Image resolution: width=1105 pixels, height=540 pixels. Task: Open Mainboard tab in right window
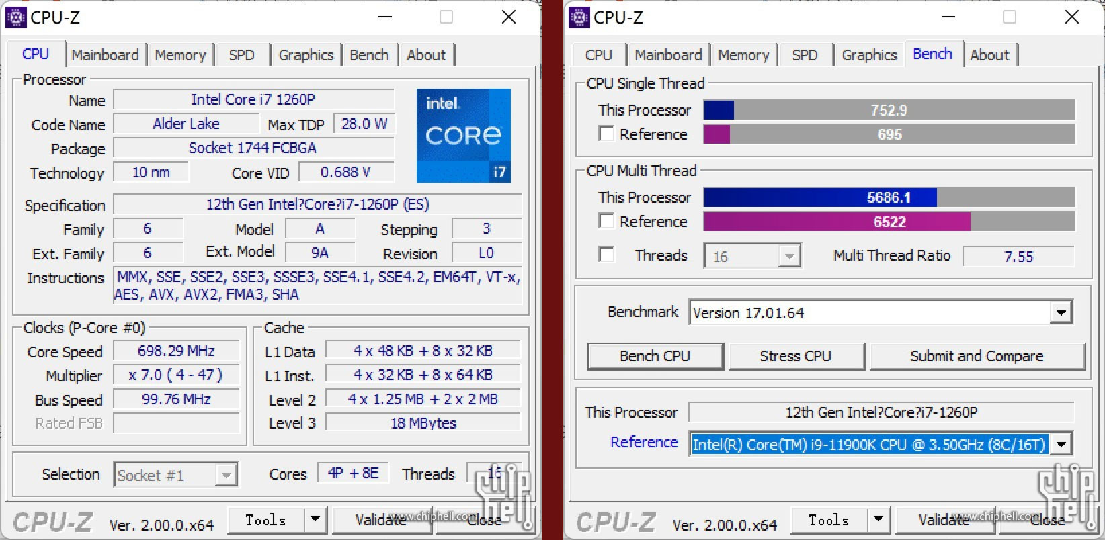669,55
